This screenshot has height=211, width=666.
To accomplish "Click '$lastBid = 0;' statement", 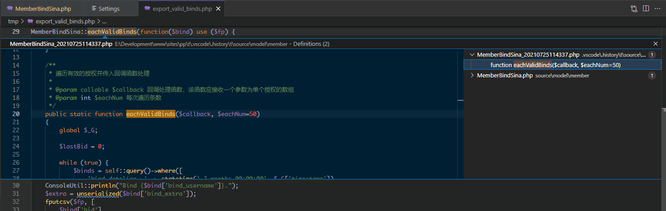I will (x=82, y=146).
